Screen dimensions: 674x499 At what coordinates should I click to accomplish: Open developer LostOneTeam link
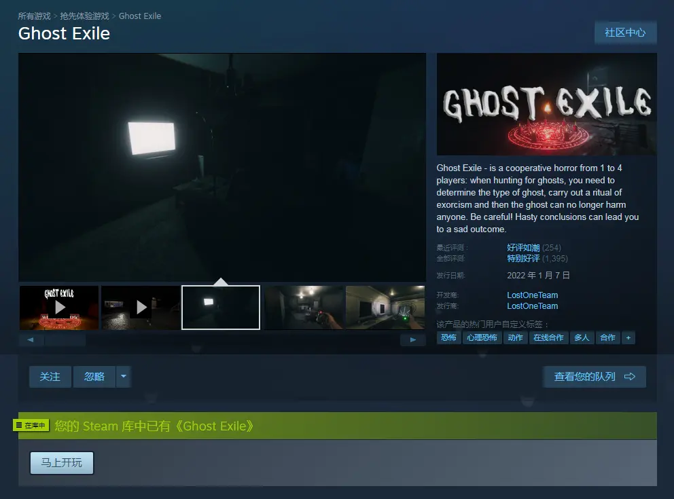click(x=532, y=295)
